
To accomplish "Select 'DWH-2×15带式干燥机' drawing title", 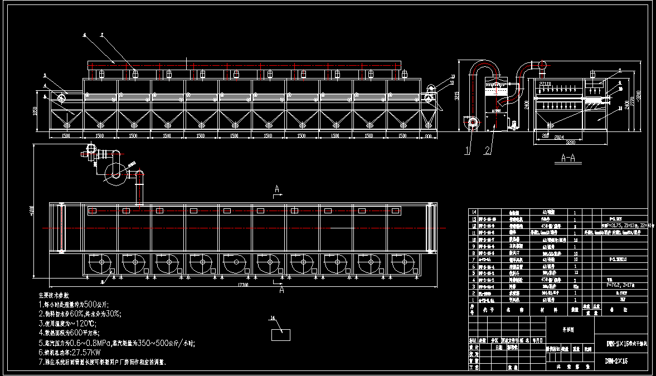I will pyautogui.click(x=627, y=344).
